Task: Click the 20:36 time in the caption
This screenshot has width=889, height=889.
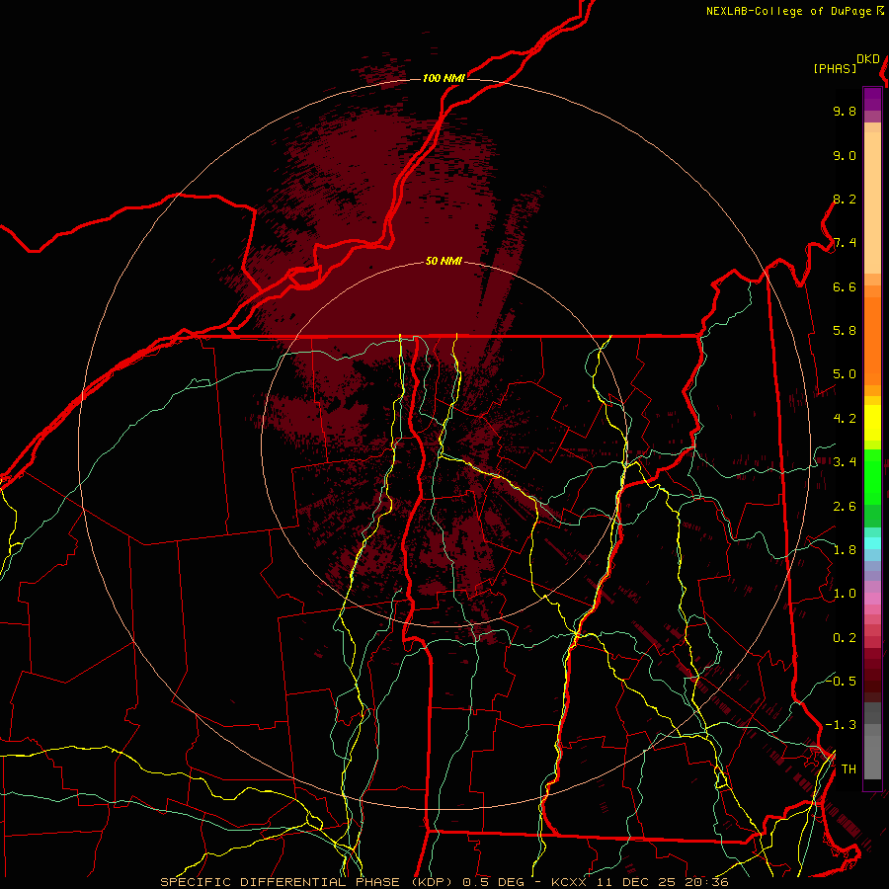Action: click(706, 882)
